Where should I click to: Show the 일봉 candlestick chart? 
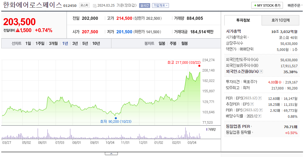click(162, 43)
